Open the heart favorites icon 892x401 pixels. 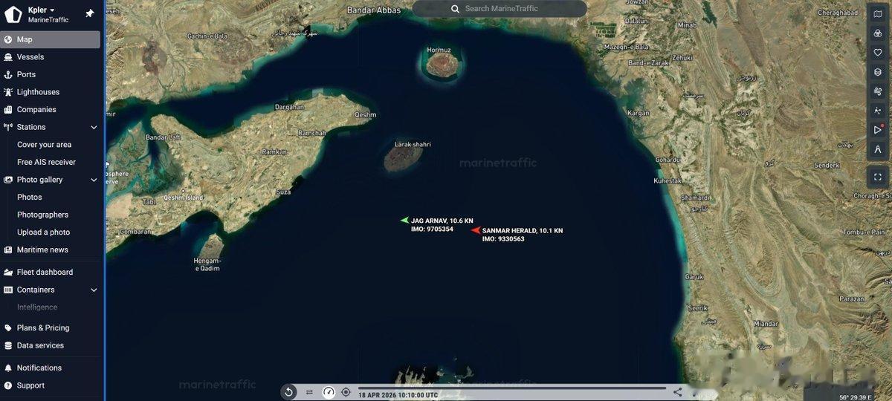878,52
